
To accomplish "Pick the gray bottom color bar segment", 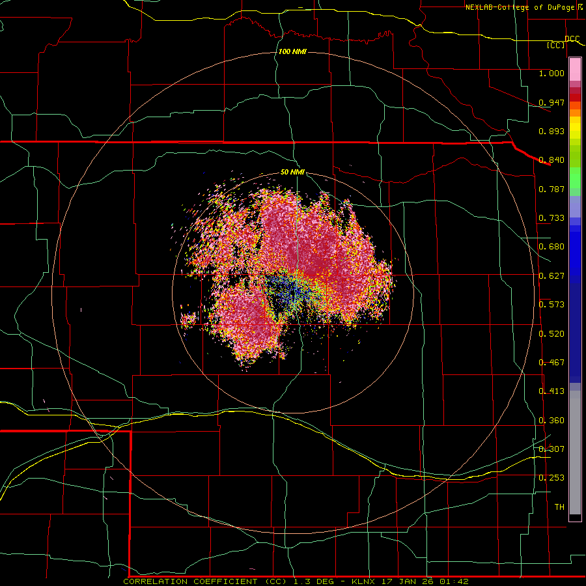I will (x=575, y=453).
